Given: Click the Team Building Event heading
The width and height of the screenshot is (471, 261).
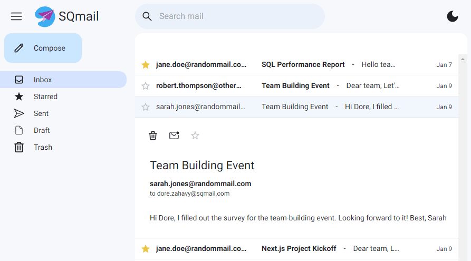Looking at the screenshot, I should point(202,165).
